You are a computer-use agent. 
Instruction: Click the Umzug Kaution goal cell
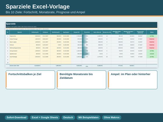pos(20,51)
